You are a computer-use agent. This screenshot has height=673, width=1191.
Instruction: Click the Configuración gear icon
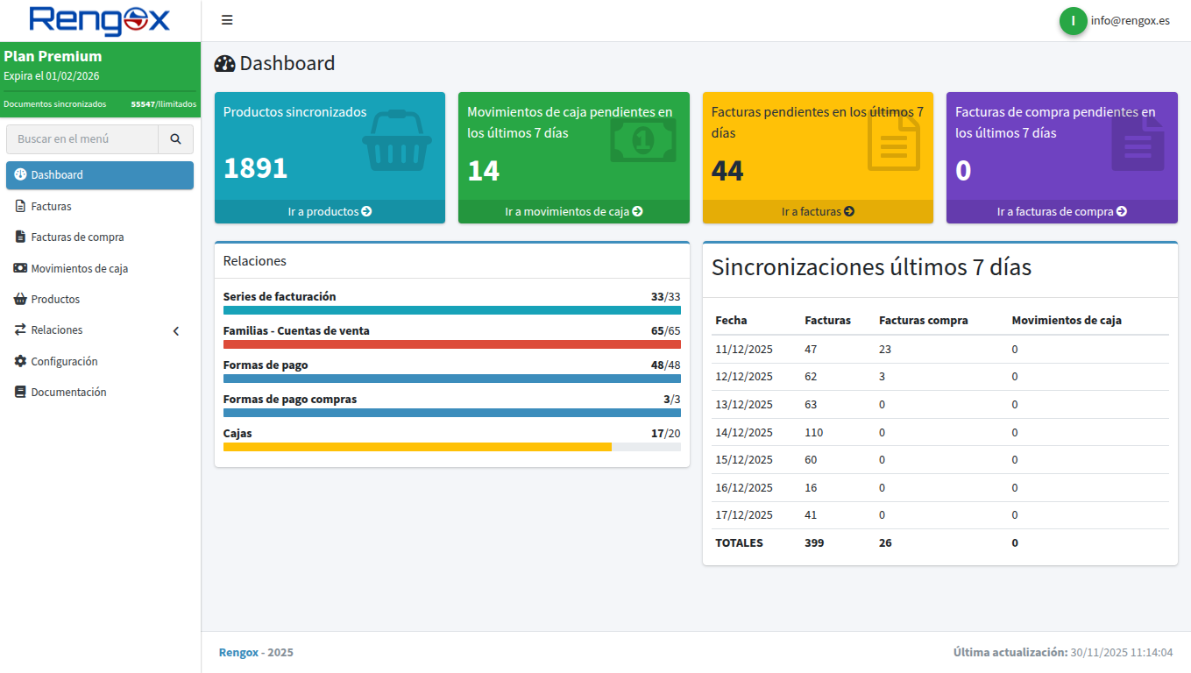pos(20,361)
